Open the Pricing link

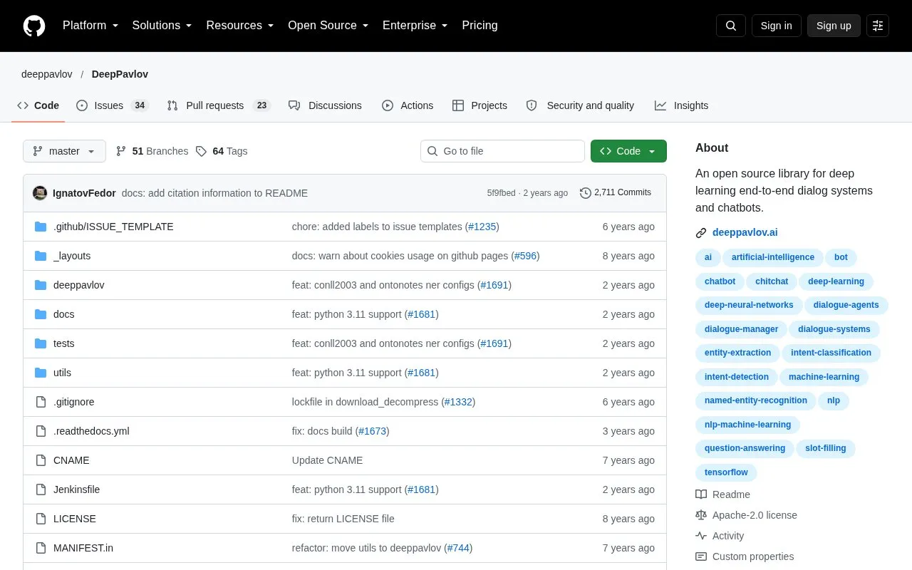(480, 26)
